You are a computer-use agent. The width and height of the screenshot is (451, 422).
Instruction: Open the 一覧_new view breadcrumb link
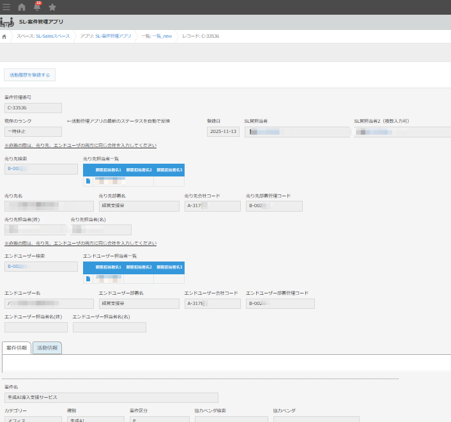157,36
